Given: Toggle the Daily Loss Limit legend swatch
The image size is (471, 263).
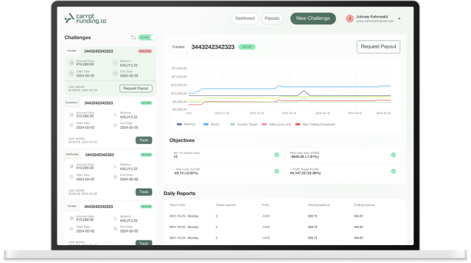Looking at the screenshot, I should (264, 124).
